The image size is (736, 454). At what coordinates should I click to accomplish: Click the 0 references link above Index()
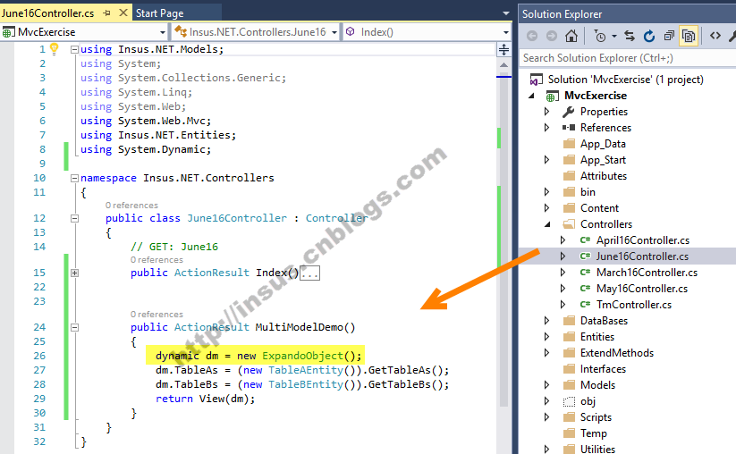[157, 260]
